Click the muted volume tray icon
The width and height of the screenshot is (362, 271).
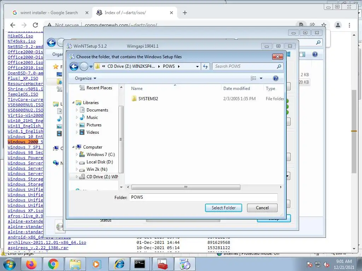pyautogui.click(x=326, y=265)
